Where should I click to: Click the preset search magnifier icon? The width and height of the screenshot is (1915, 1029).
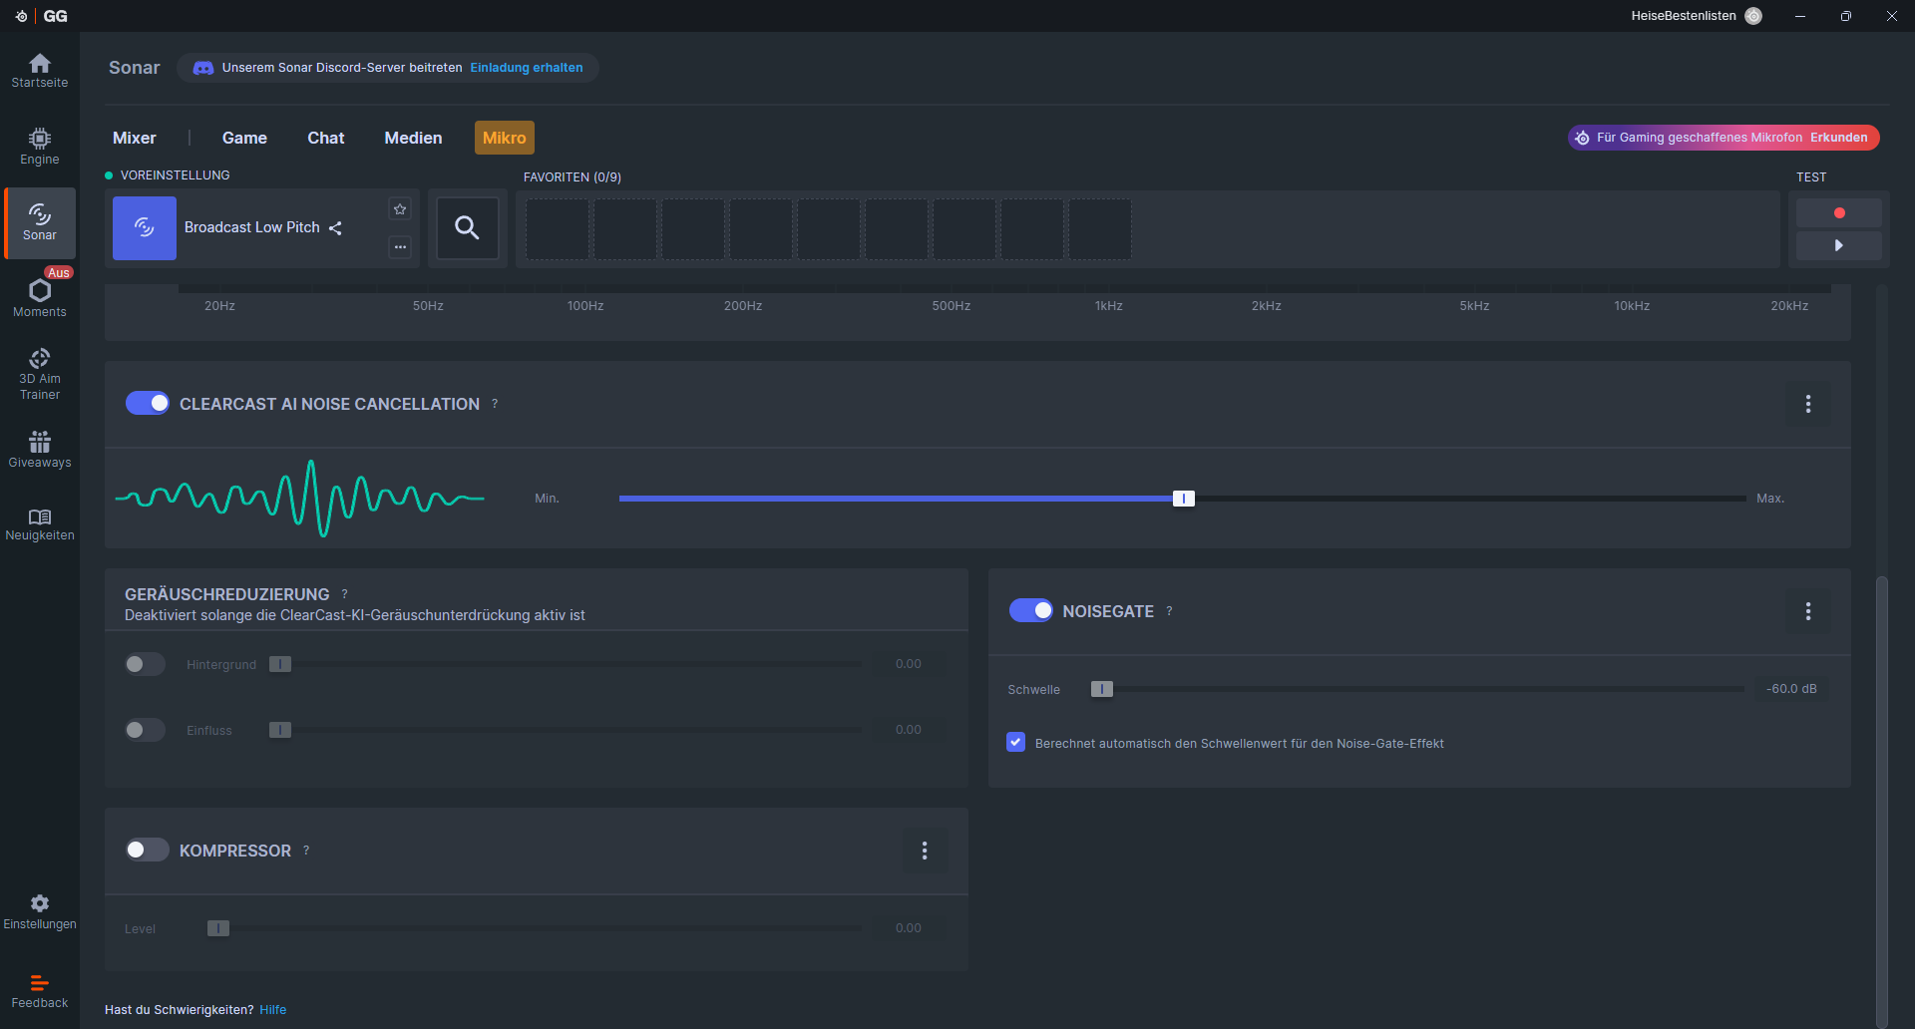point(467,228)
